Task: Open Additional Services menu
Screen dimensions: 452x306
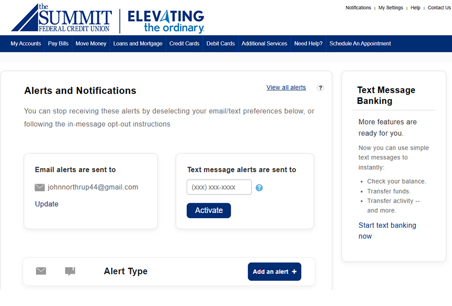Action: coord(264,43)
